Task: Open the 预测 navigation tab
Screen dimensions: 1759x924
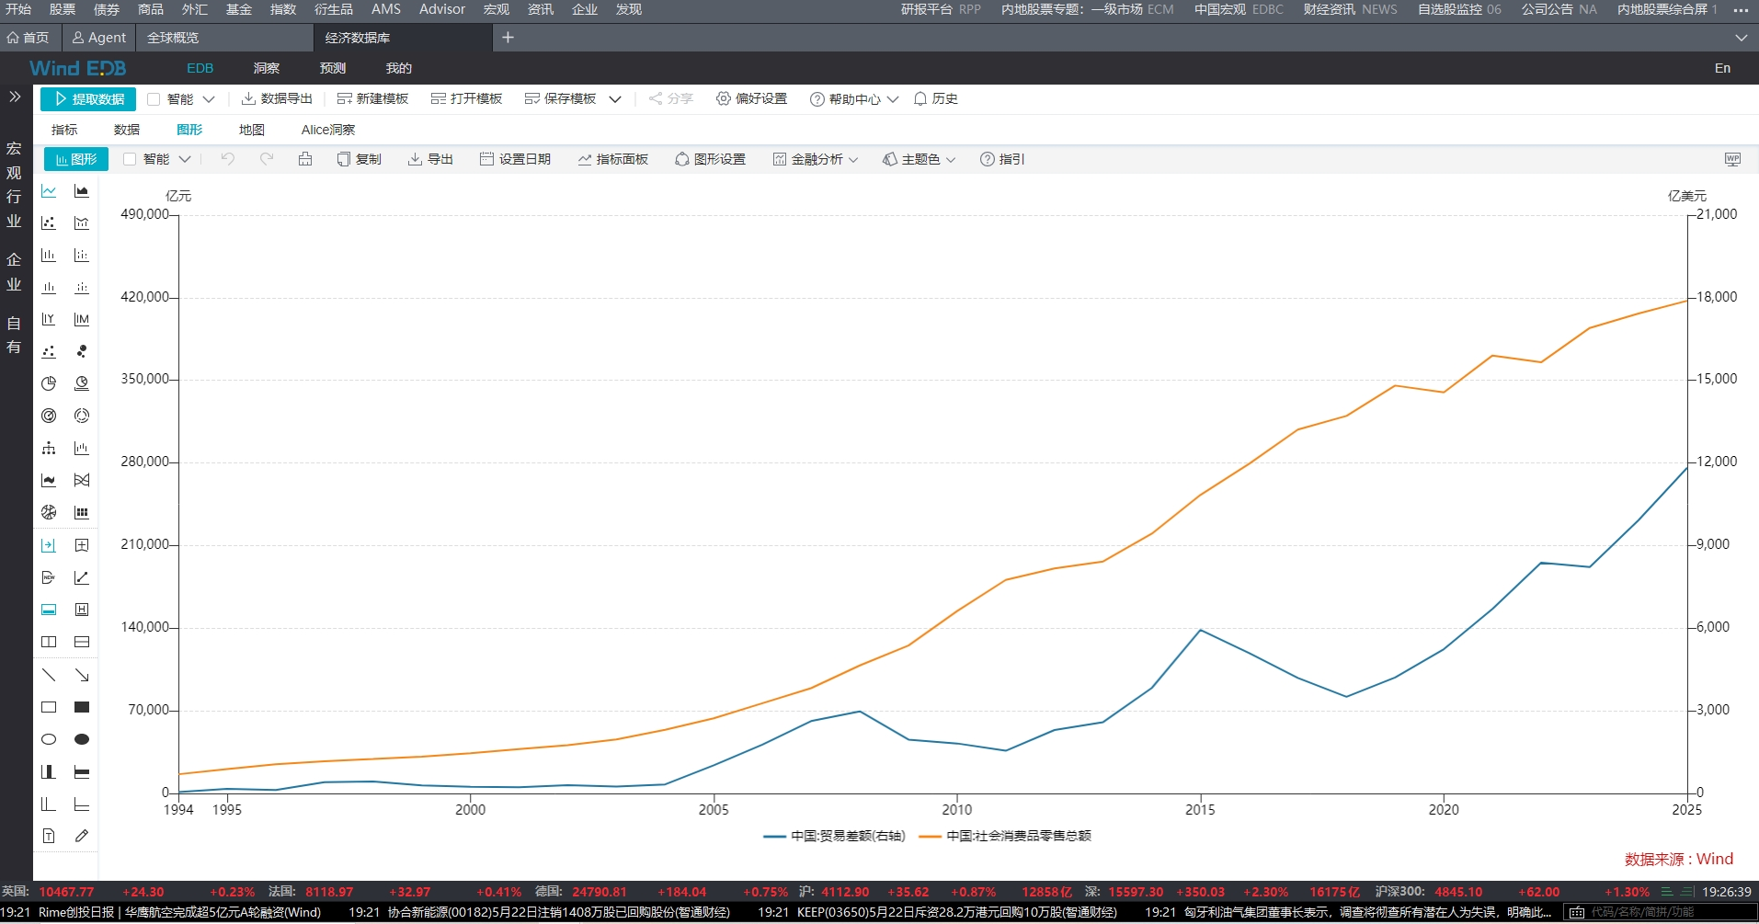Action: (x=333, y=68)
